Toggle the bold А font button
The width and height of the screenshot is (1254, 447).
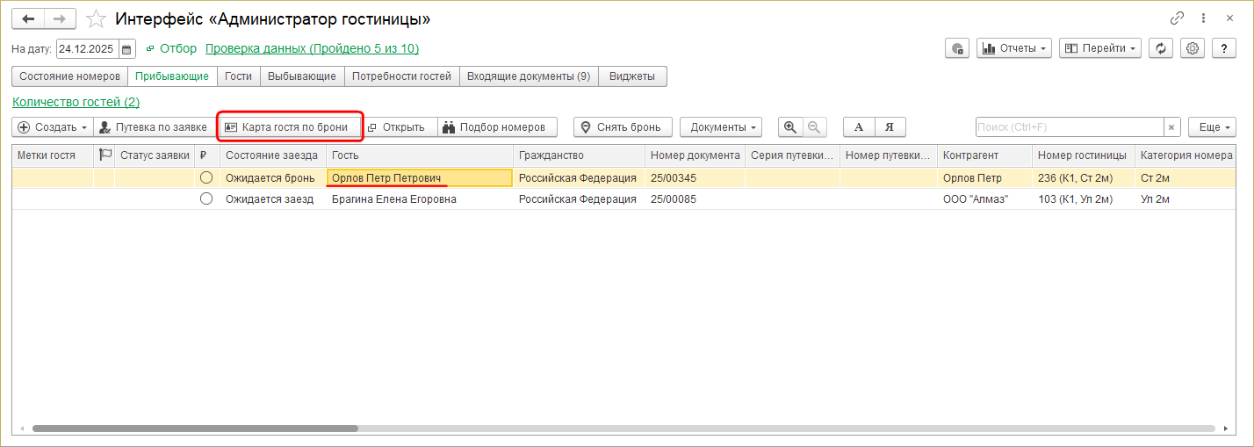[x=859, y=127]
